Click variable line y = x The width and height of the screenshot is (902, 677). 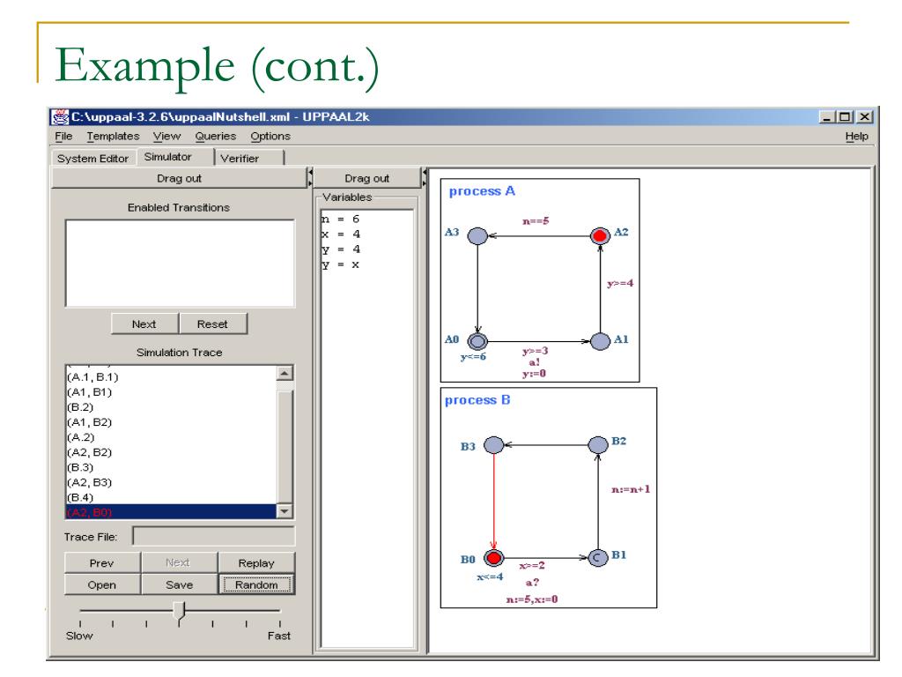click(341, 264)
